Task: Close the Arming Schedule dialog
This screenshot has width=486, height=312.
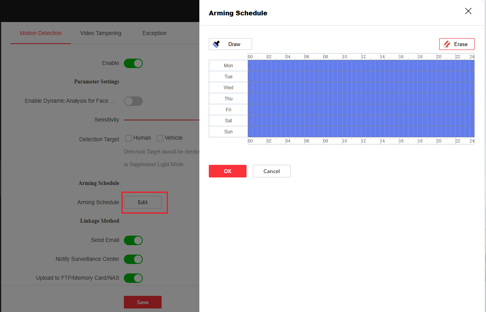Action: [x=468, y=11]
